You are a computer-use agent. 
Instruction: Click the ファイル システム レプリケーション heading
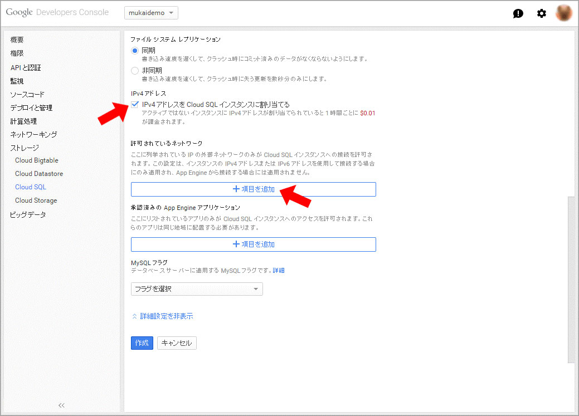coord(176,39)
